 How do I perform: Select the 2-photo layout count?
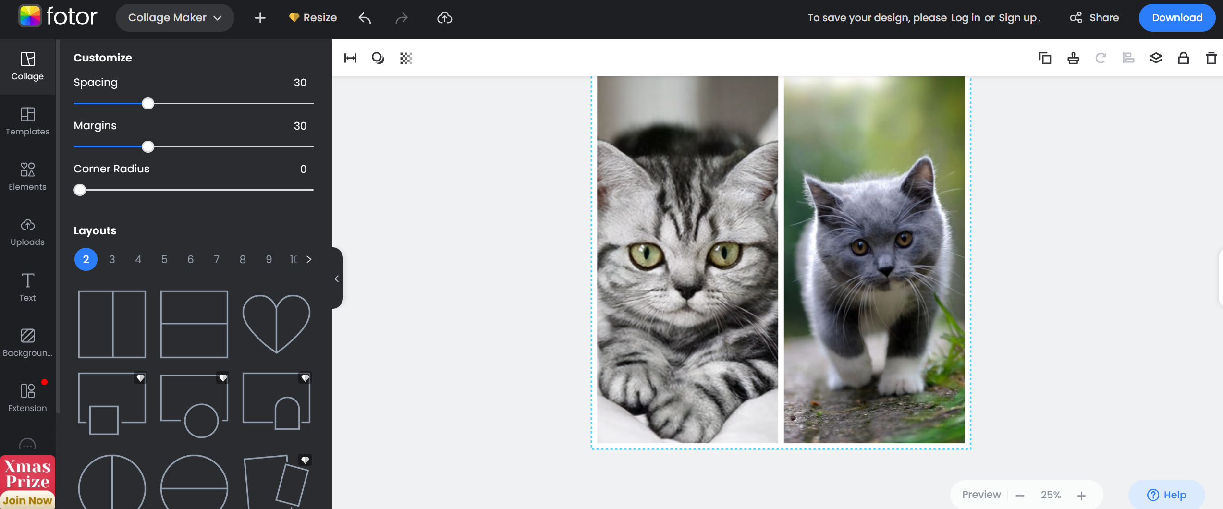pos(86,259)
